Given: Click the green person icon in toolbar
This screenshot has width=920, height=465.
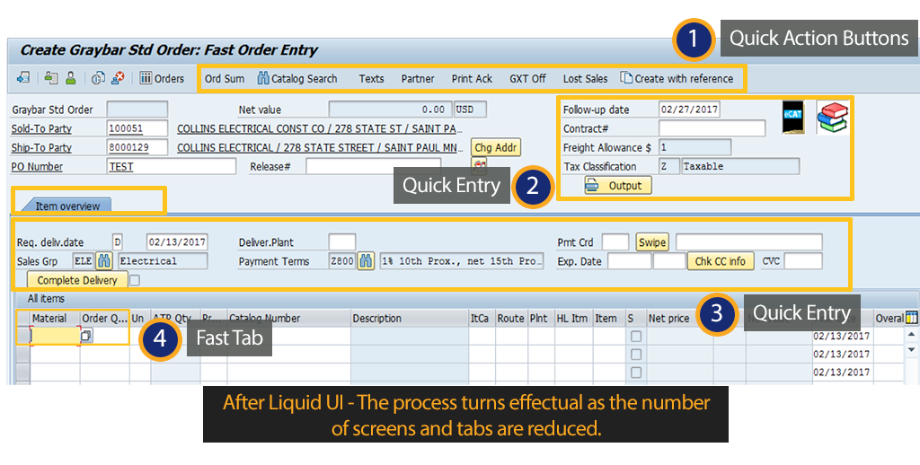Looking at the screenshot, I should (x=70, y=79).
